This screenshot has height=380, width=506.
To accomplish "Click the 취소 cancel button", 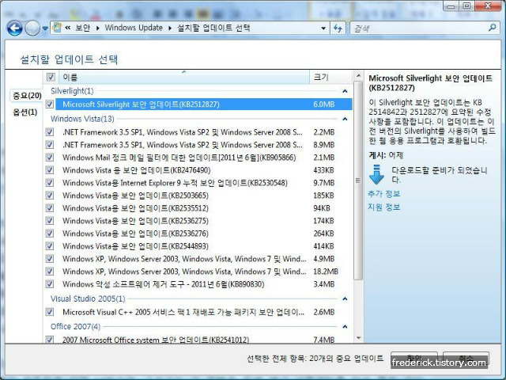I will tap(466, 359).
